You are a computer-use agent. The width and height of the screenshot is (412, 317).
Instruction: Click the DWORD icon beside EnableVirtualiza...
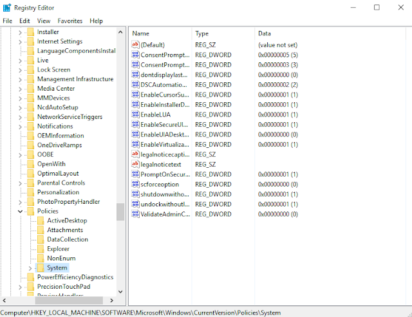point(135,144)
